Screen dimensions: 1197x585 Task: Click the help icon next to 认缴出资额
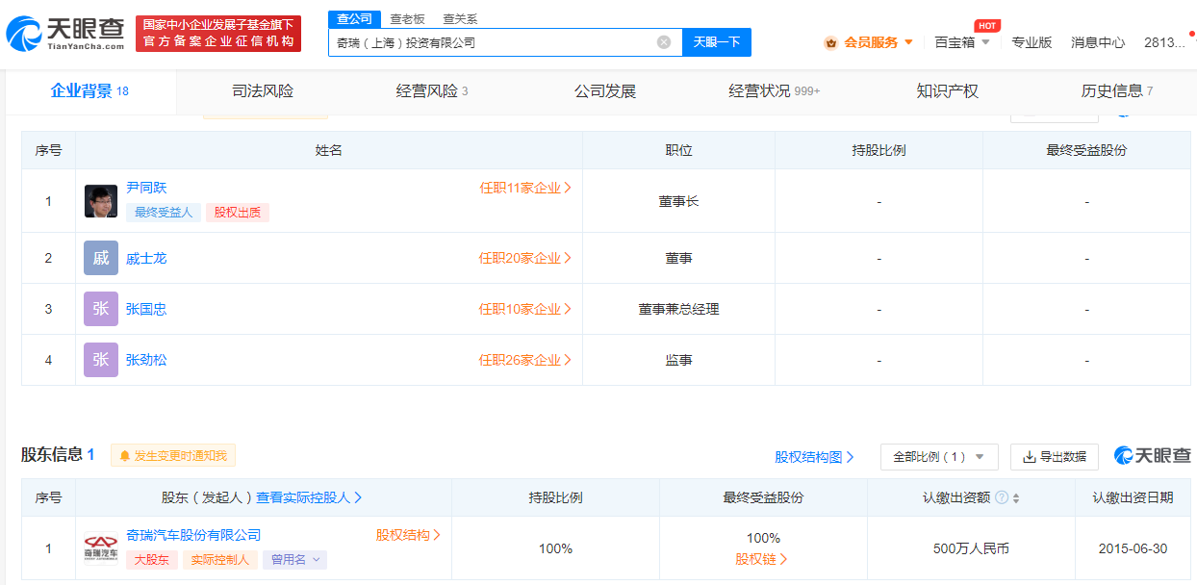(x=1002, y=497)
